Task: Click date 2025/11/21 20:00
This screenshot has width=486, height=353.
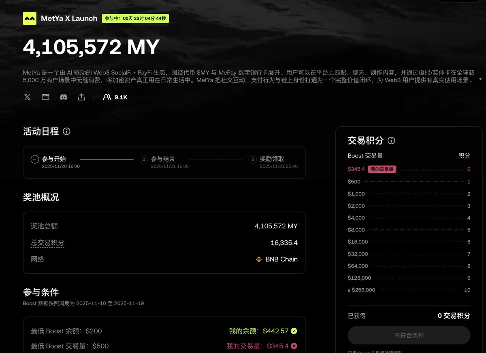Action: point(279,166)
